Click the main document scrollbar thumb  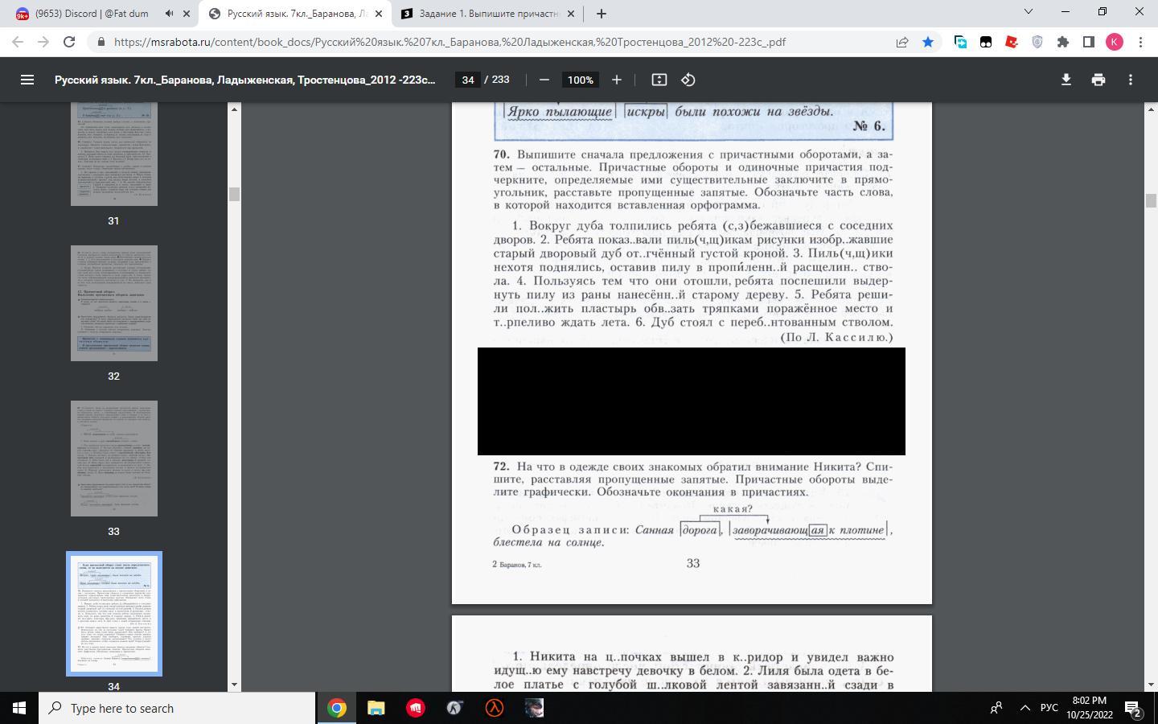[x=1151, y=200]
